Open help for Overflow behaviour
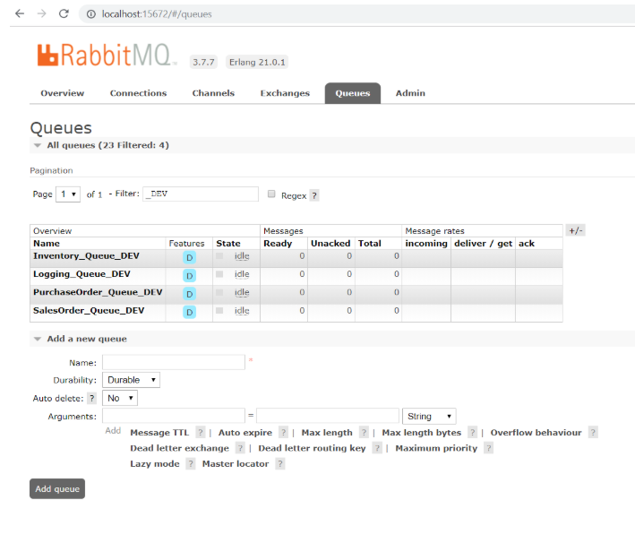 (x=593, y=433)
